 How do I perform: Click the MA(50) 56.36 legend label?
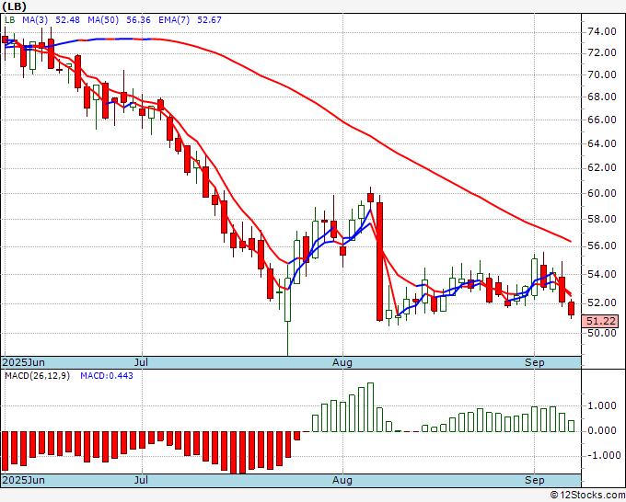(x=119, y=20)
